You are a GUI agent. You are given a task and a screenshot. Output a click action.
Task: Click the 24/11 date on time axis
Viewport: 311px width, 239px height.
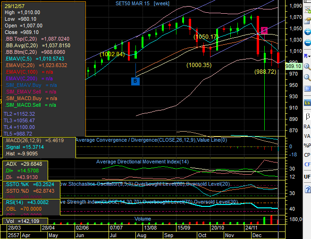(x=251, y=228)
